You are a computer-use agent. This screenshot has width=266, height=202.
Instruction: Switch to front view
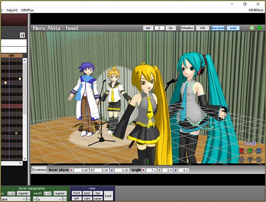[76, 193]
